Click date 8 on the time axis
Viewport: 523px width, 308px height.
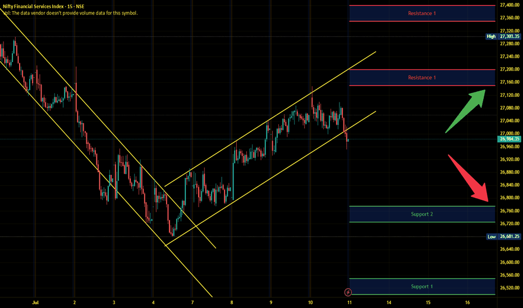pos(232,302)
